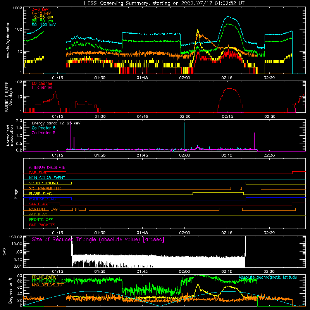Click the "40" tick on bottom panel axis

click(20, 294)
